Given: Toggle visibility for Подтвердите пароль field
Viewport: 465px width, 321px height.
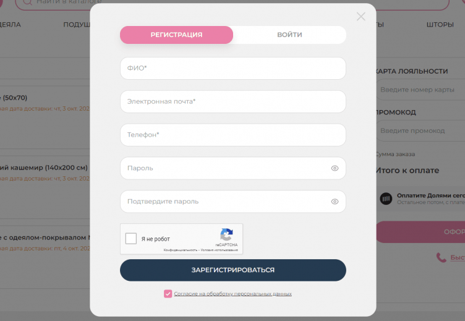Looking at the screenshot, I should coord(335,202).
